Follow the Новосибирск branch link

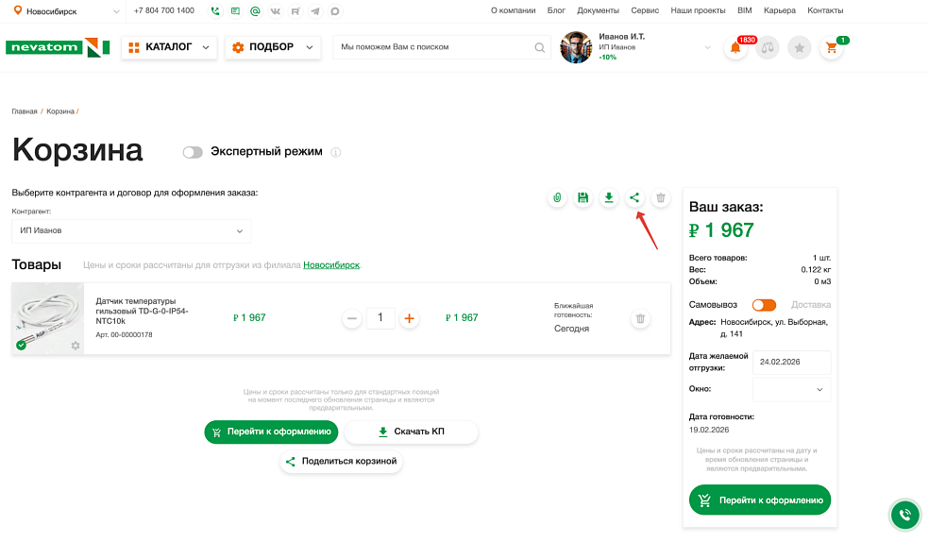point(330,265)
